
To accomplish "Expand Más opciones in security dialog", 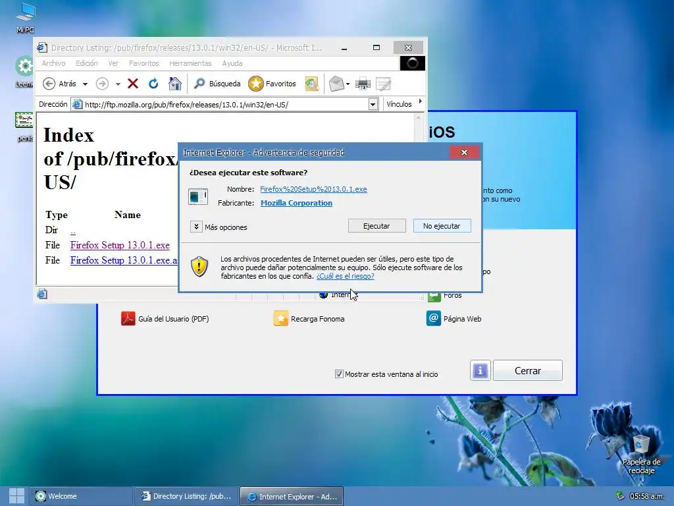I will (196, 227).
